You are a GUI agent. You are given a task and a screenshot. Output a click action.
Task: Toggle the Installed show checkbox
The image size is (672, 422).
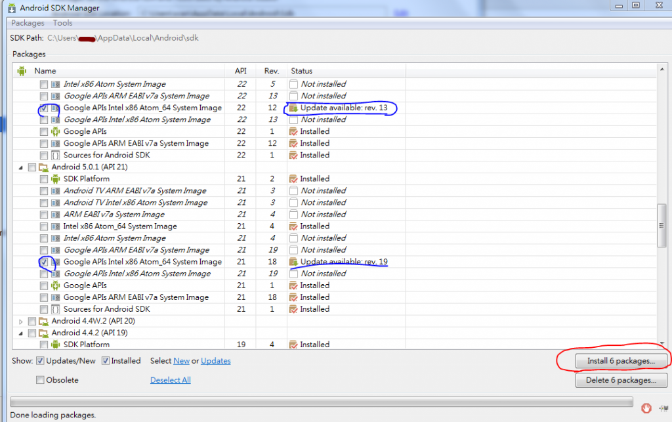106,361
